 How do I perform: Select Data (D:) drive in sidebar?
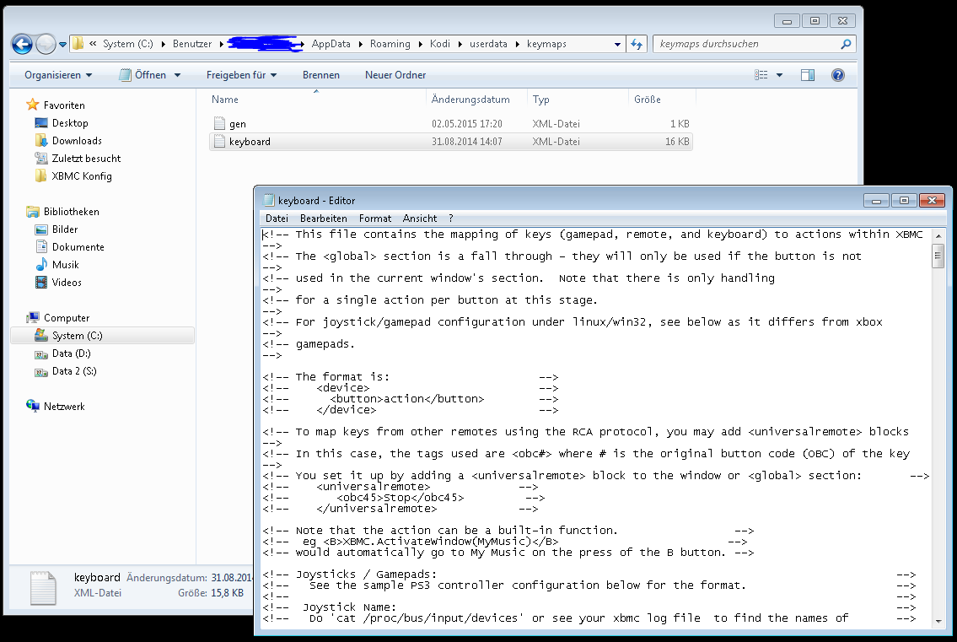(72, 353)
